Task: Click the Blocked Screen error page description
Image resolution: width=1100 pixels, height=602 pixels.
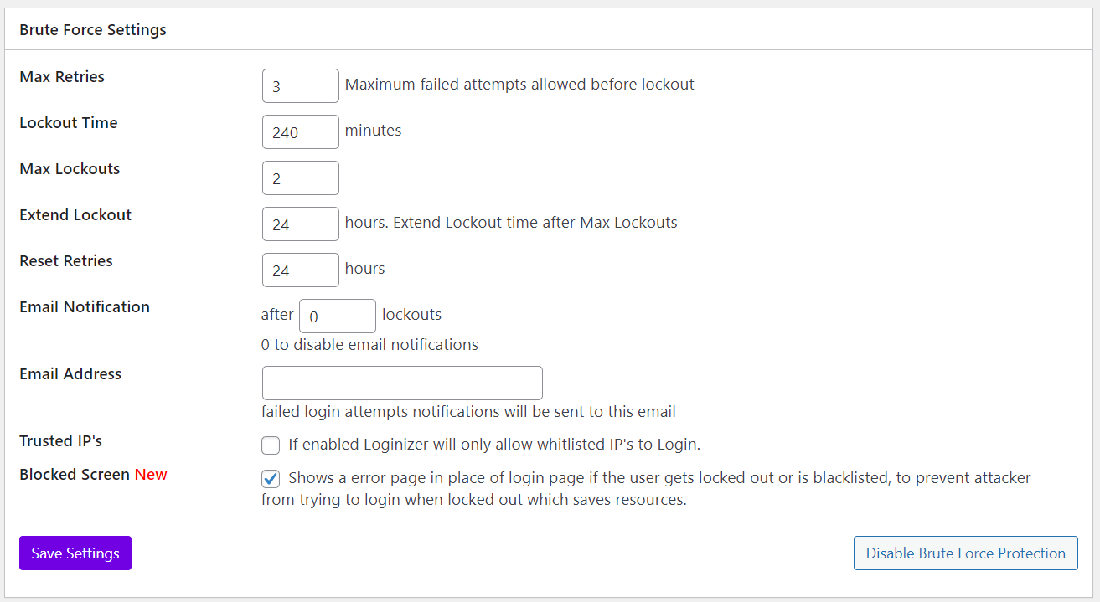Action: pos(645,489)
